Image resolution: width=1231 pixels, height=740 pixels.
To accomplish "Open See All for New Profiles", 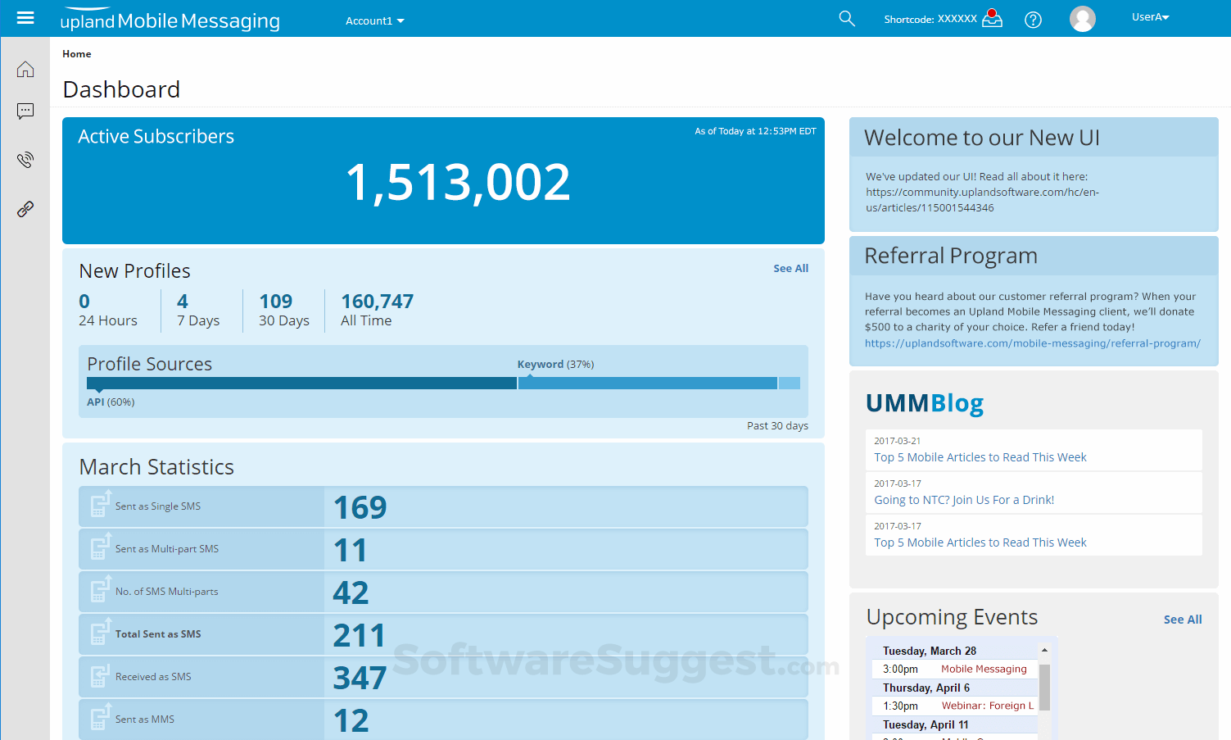I will pos(790,268).
